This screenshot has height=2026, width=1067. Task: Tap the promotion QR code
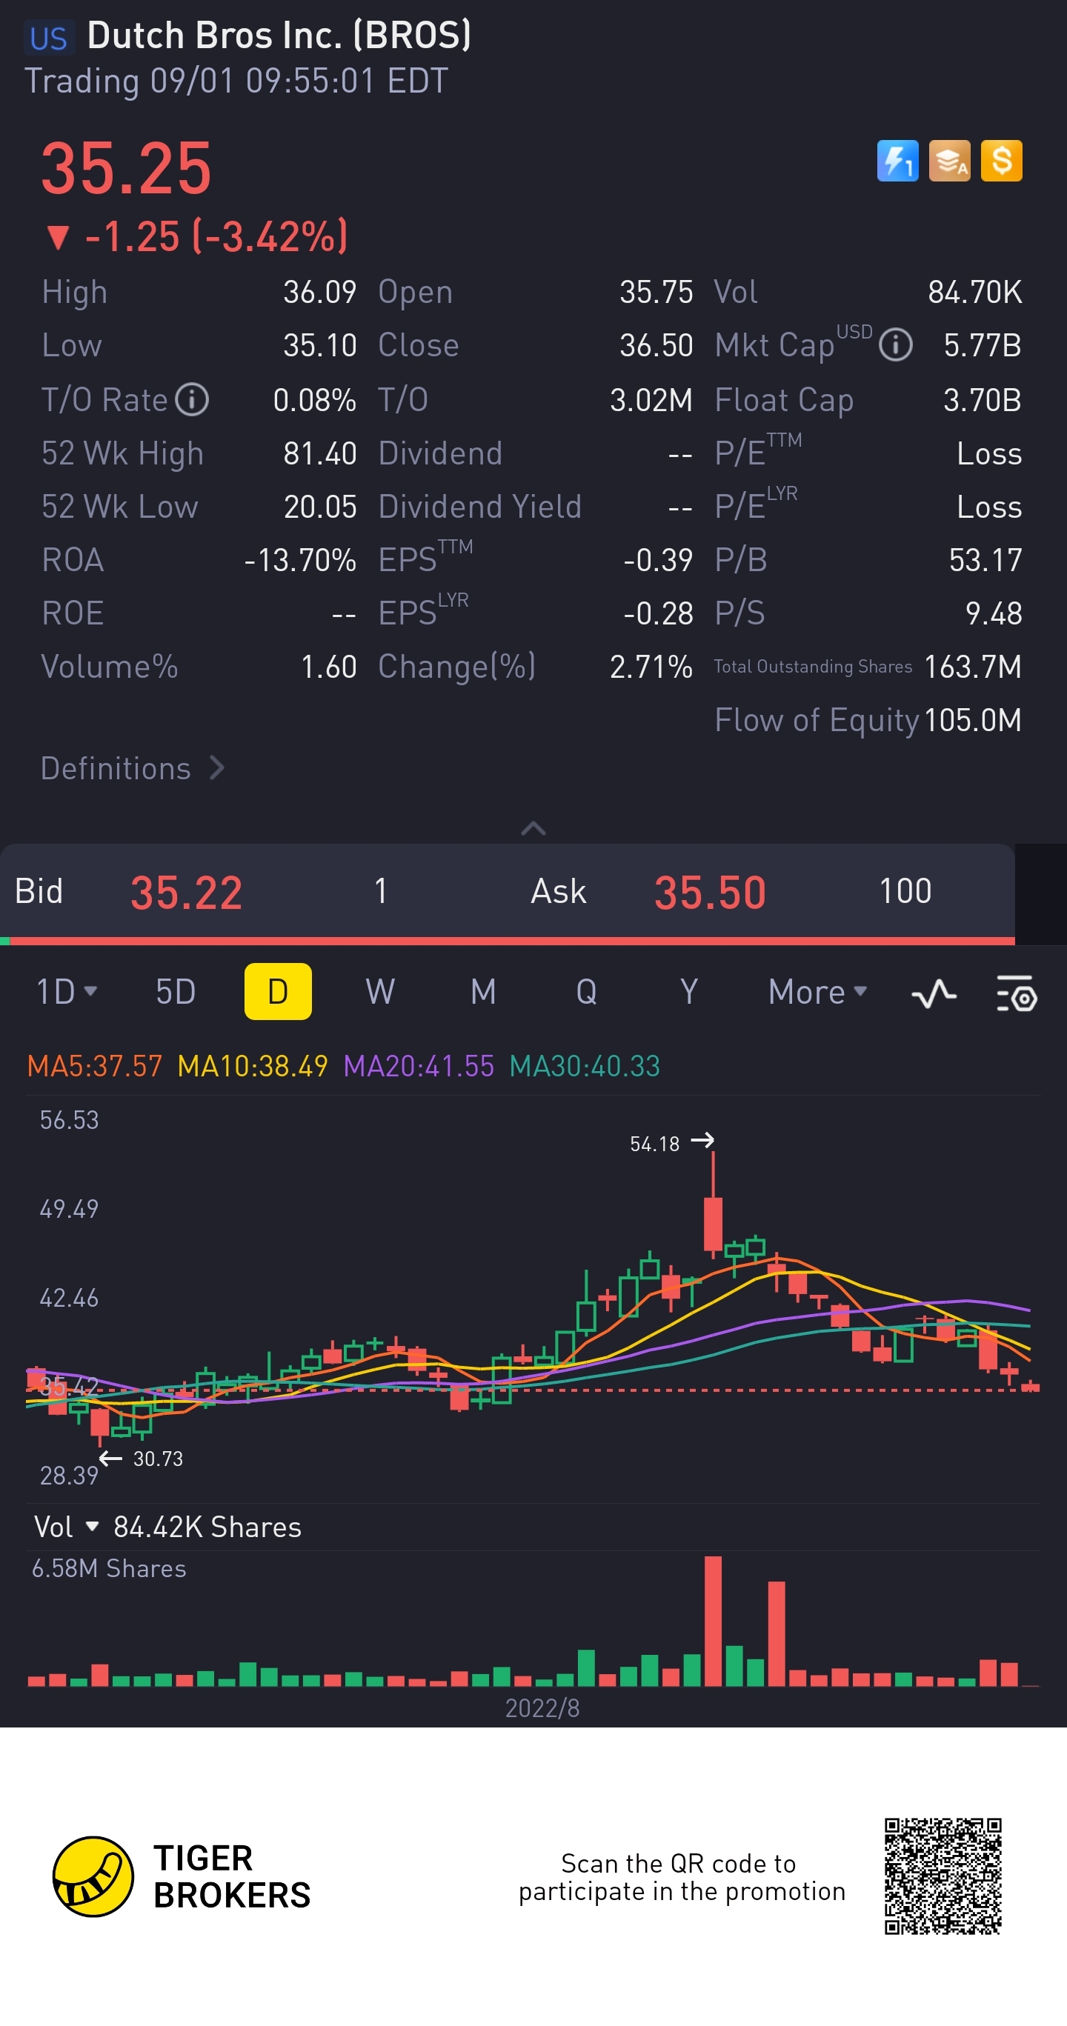[943, 1876]
